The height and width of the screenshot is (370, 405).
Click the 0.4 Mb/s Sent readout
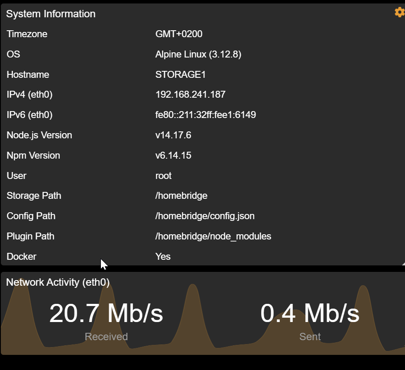click(310, 314)
